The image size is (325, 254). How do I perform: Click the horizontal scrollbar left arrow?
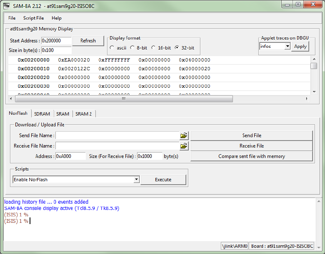[11, 99]
